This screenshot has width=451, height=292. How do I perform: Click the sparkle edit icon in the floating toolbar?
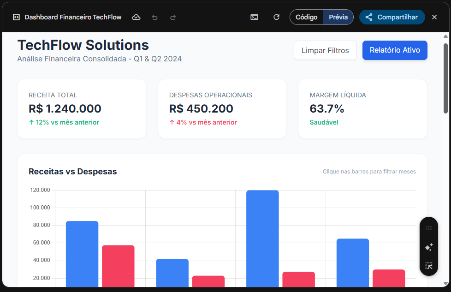(x=429, y=247)
